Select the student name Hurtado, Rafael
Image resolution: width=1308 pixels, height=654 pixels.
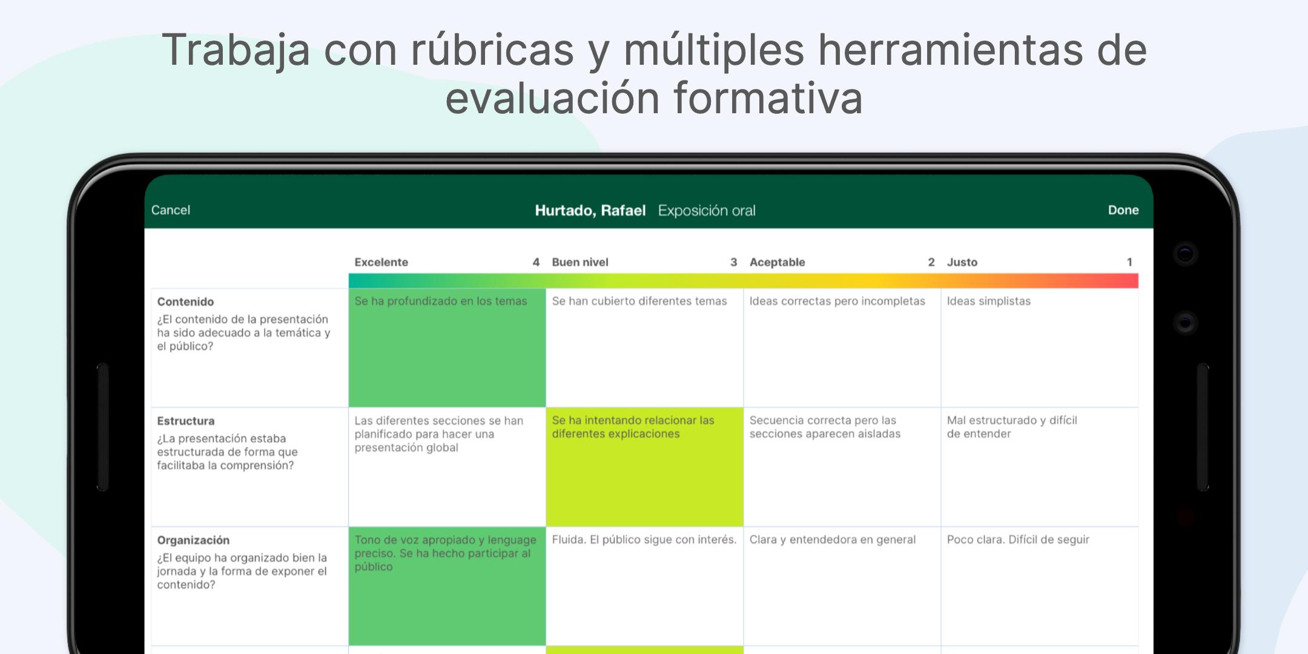click(x=590, y=210)
